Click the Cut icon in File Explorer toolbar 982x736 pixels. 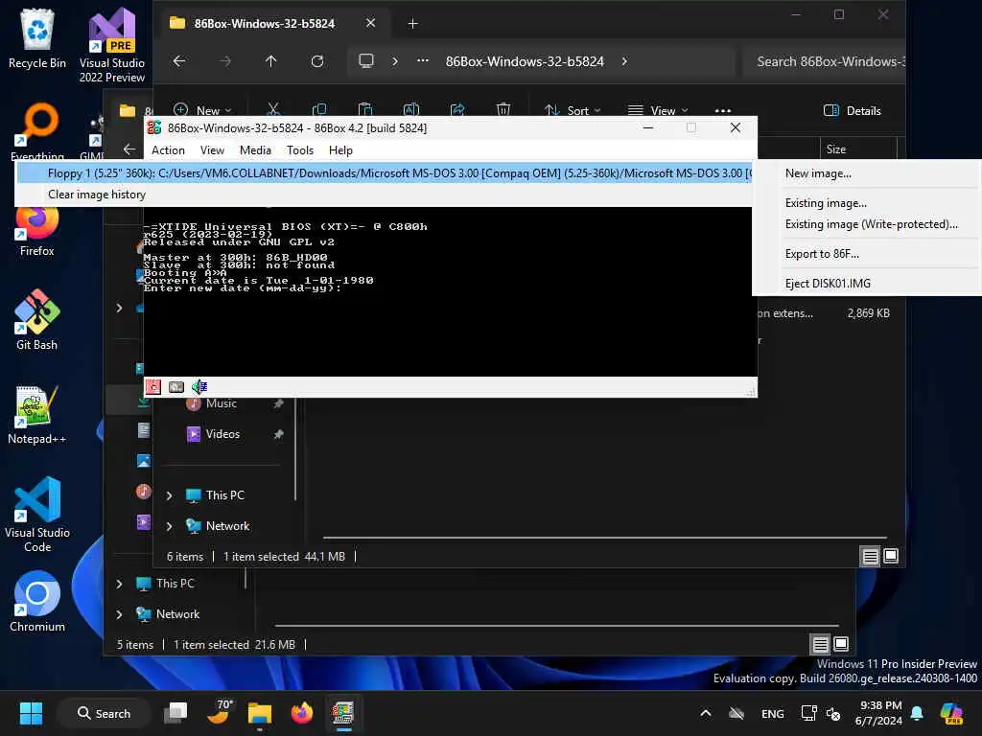pyautogui.click(x=273, y=109)
